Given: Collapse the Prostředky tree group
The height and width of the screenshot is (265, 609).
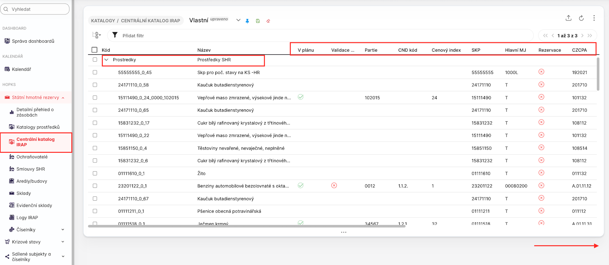Looking at the screenshot, I should click(106, 60).
